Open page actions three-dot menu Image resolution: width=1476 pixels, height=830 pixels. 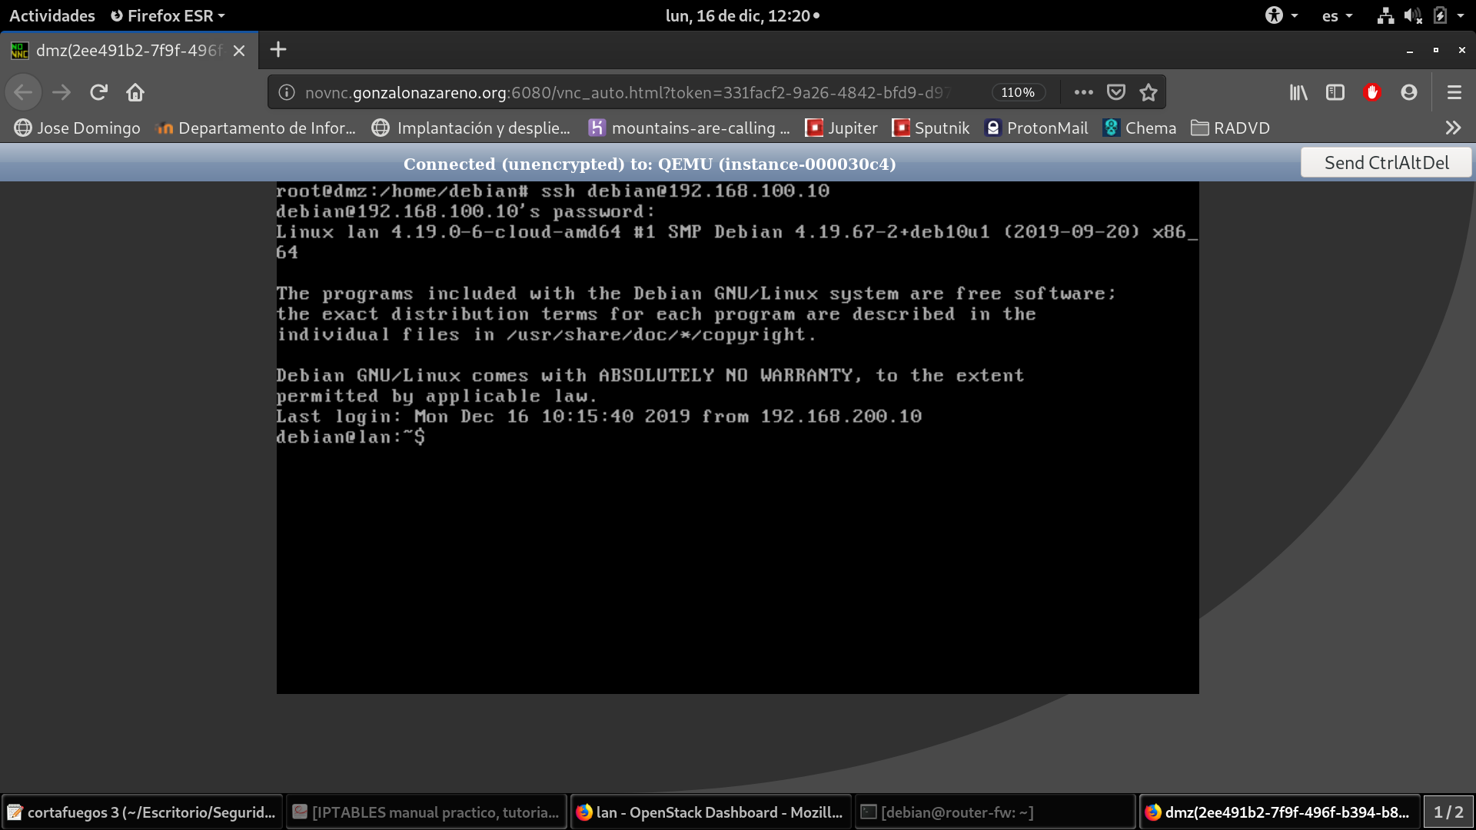pos(1084,92)
